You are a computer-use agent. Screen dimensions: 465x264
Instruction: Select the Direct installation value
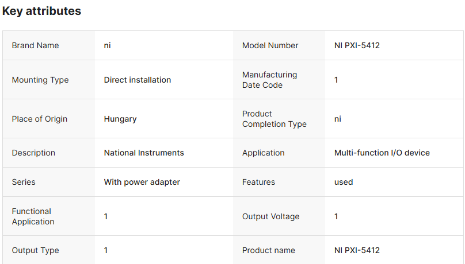pos(137,80)
